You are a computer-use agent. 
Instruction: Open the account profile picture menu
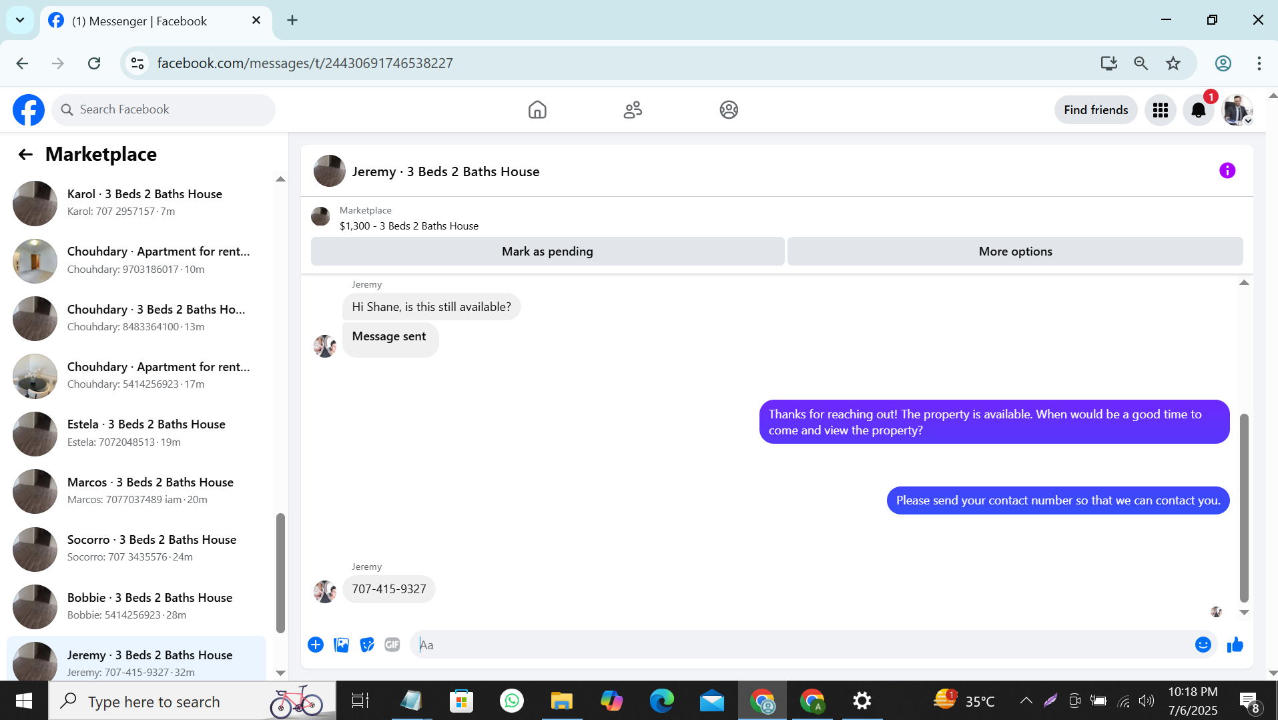[1237, 110]
